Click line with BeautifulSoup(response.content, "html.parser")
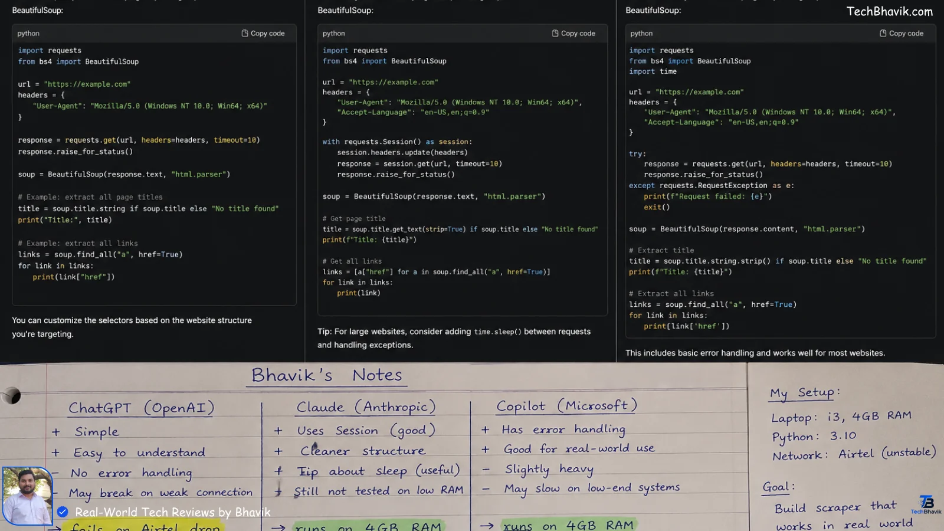 747,229
